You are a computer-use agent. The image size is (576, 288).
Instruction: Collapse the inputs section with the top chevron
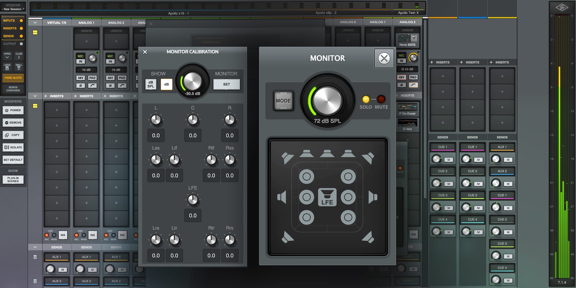(x=35, y=22)
